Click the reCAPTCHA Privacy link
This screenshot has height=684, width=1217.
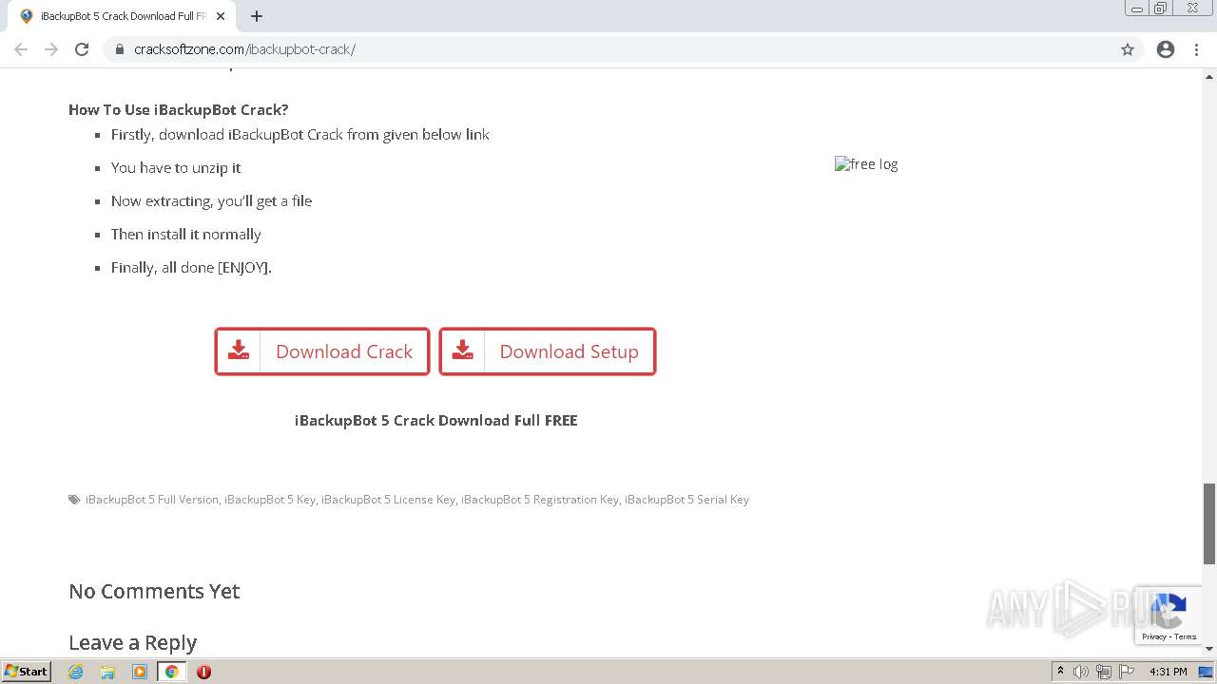point(1154,636)
